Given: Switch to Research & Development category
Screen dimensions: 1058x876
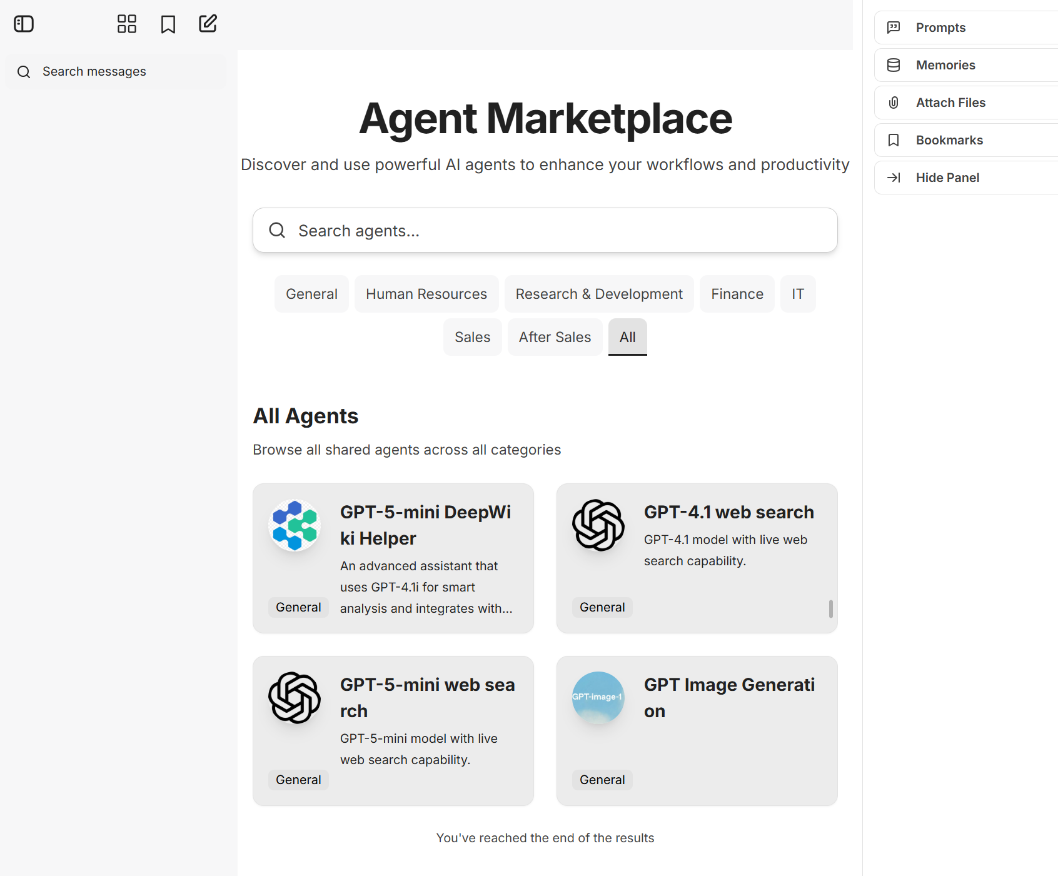Looking at the screenshot, I should [x=598, y=294].
